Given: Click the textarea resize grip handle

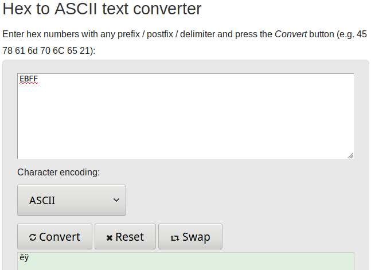Looking at the screenshot, I should [x=350, y=155].
